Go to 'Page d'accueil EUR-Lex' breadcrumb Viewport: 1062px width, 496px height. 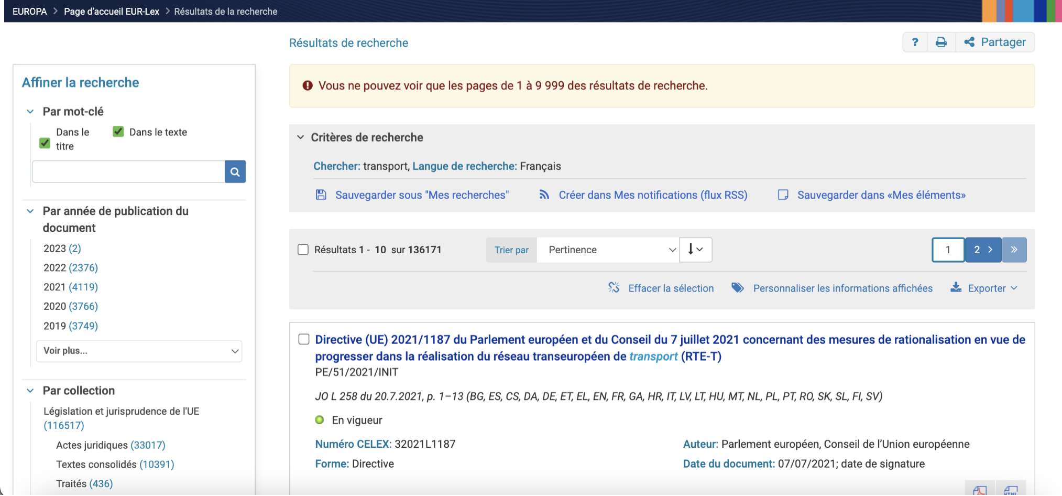[111, 12]
